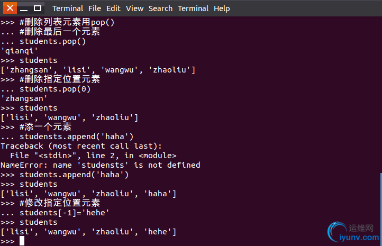Click the terminal scrollbar on right edge

pos(381,208)
